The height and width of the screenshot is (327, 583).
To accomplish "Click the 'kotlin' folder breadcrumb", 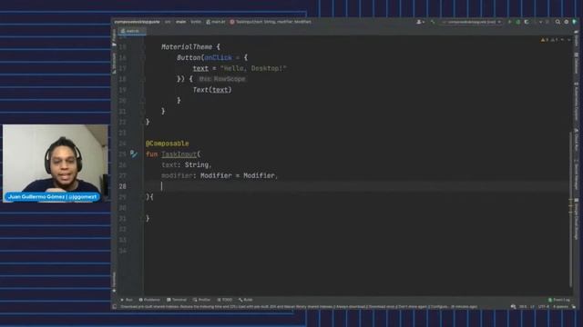I will click(x=196, y=22).
